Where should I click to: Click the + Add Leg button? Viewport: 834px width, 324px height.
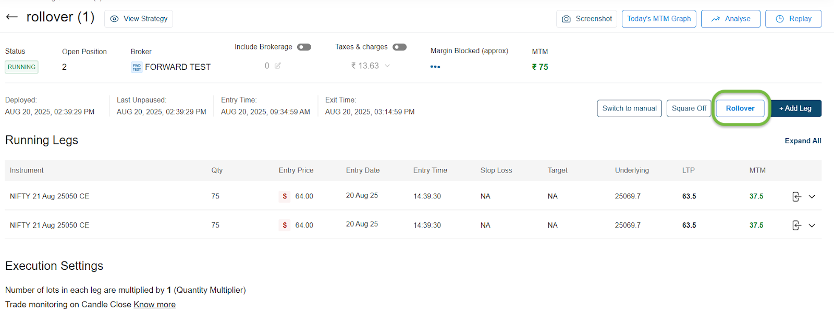[795, 108]
